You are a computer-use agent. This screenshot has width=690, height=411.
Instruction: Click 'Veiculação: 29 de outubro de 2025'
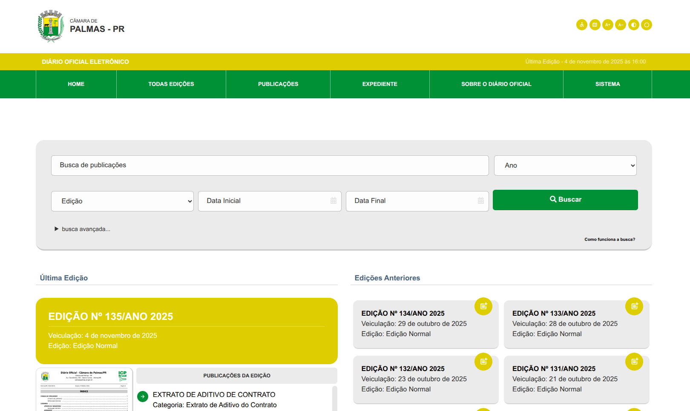tap(414, 324)
